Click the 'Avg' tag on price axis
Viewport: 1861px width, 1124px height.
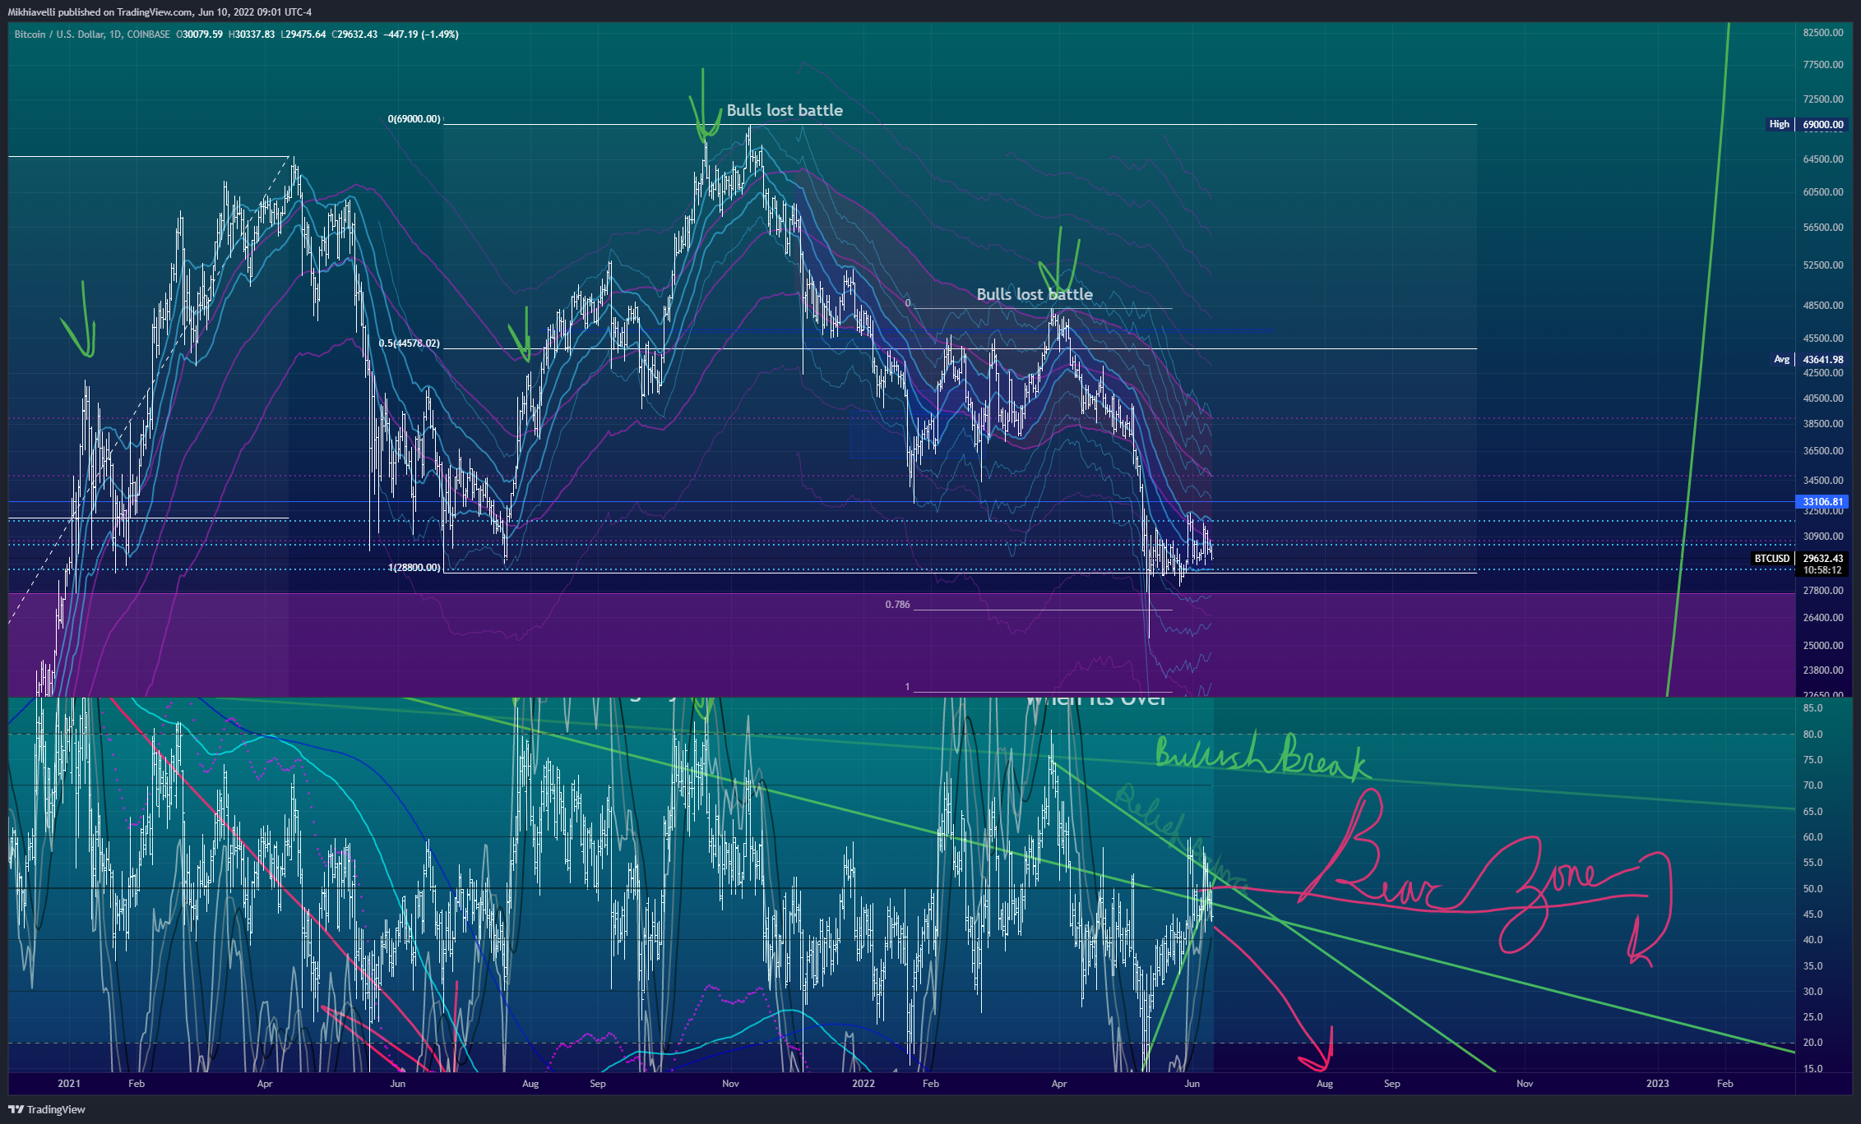click(1781, 359)
